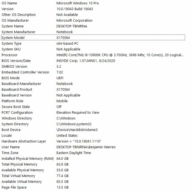Select the User Name label
Screen dimensions: 193x191
point(11,147)
